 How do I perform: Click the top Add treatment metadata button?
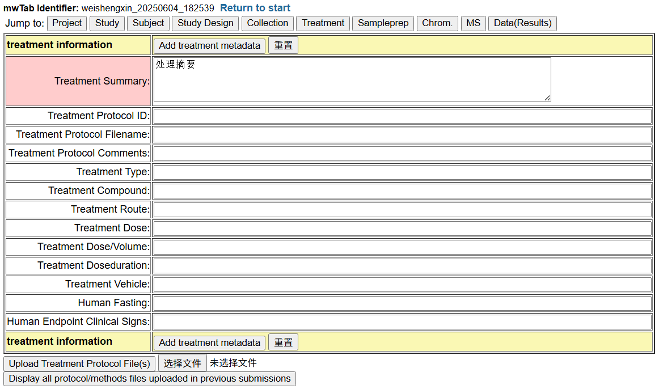tap(209, 45)
